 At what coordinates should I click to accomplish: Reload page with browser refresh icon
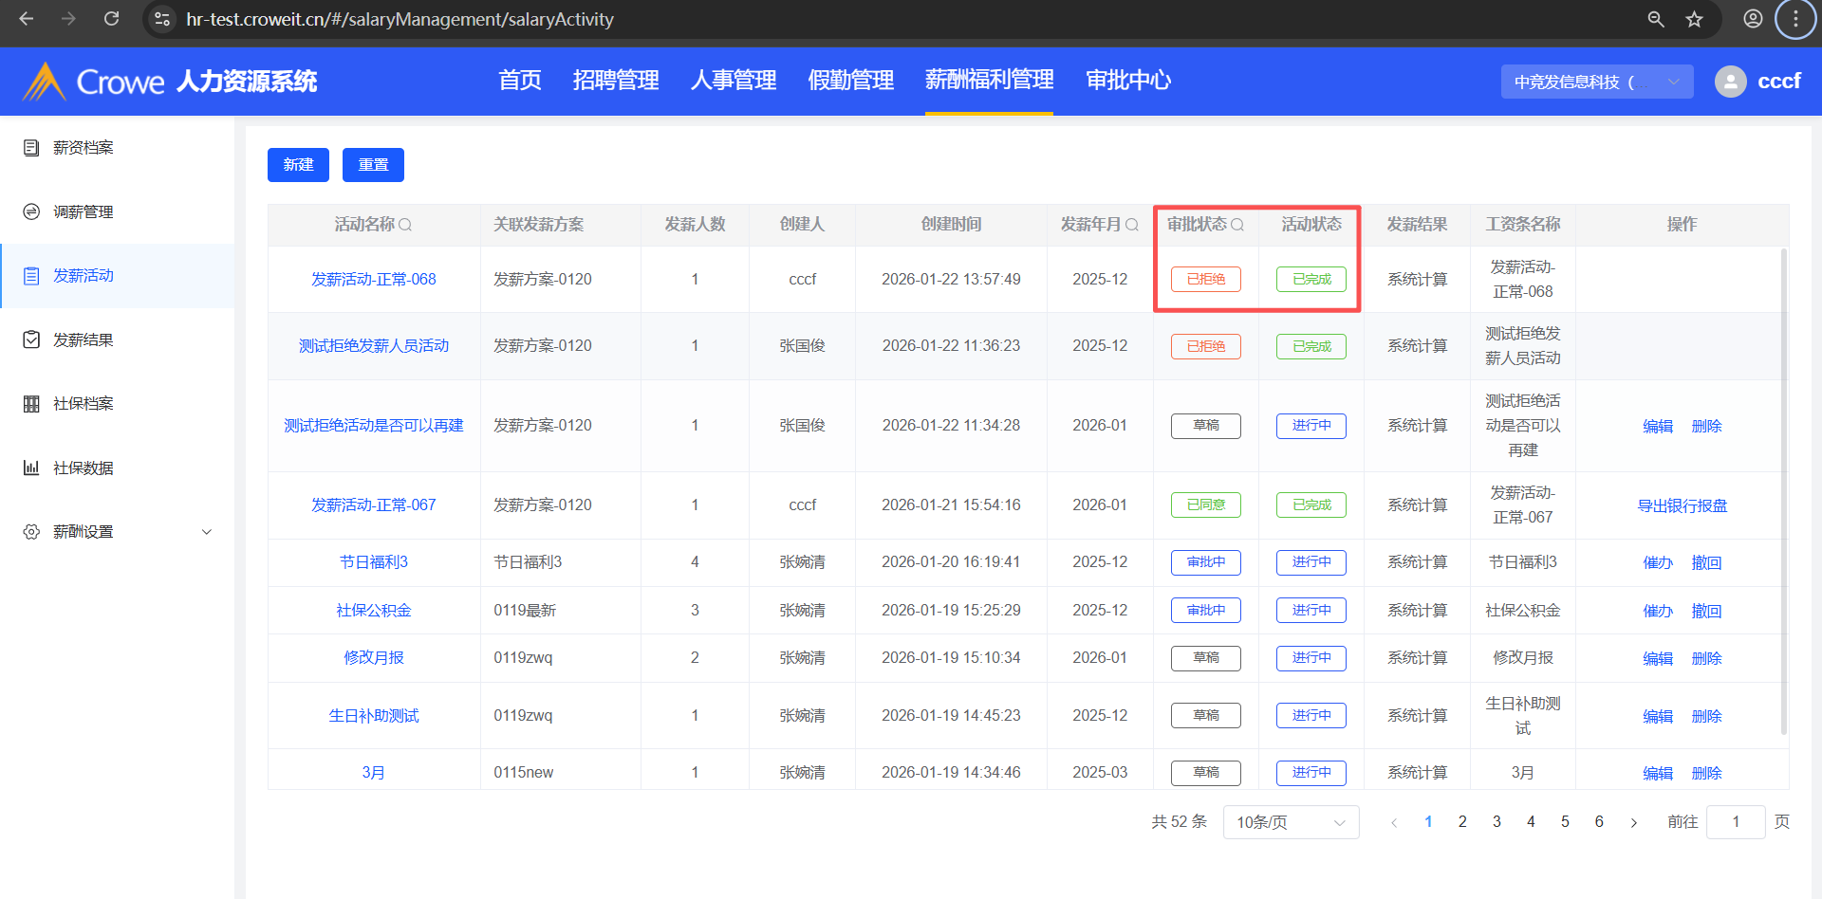111,19
